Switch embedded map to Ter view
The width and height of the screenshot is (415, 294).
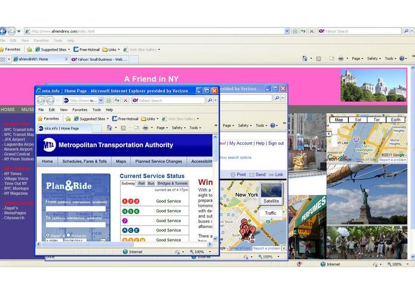[377, 120]
